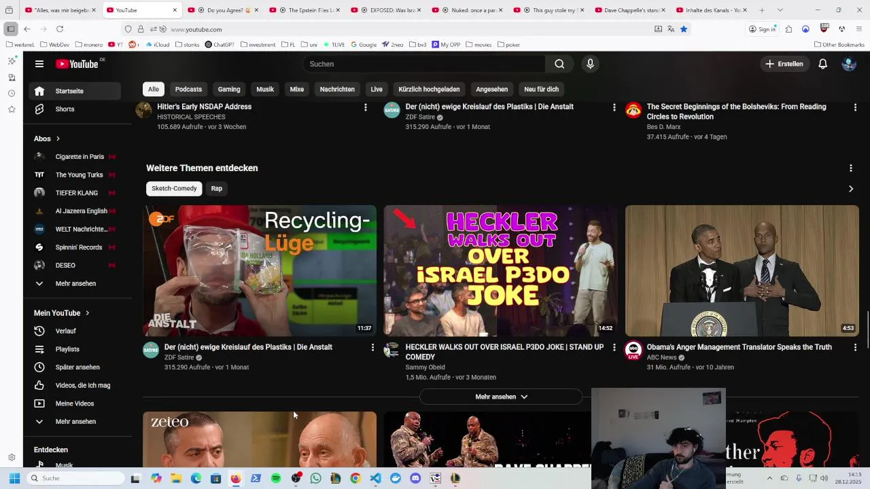Start voice search with microphone icon
Screen dimensions: 870x489
click(590, 64)
